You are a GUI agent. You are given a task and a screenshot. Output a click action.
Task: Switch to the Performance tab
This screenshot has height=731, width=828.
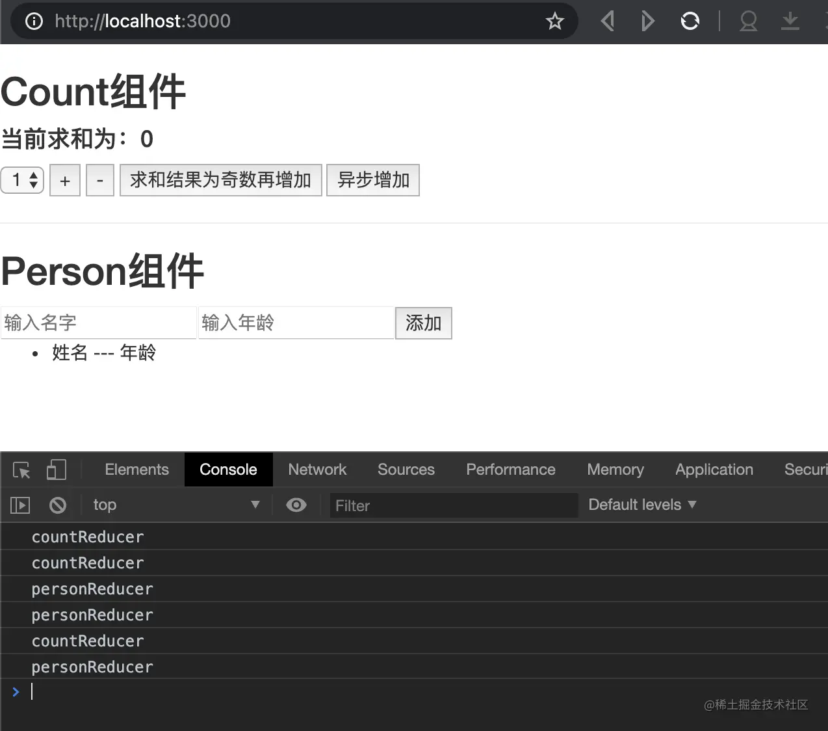(x=511, y=470)
